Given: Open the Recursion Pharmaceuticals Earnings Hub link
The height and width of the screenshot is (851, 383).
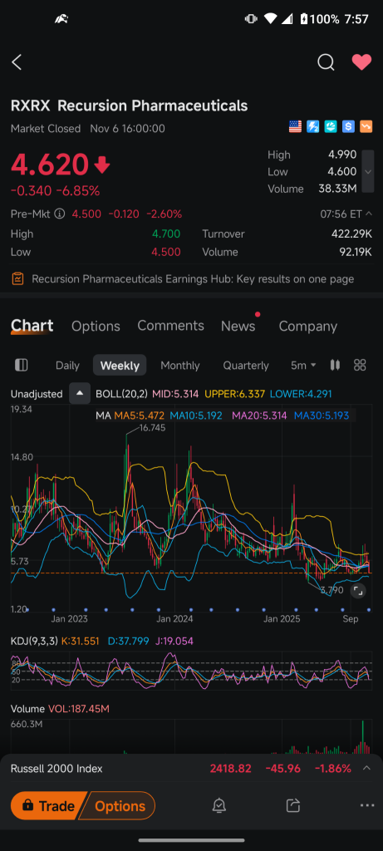Looking at the screenshot, I should click(191, 279).
